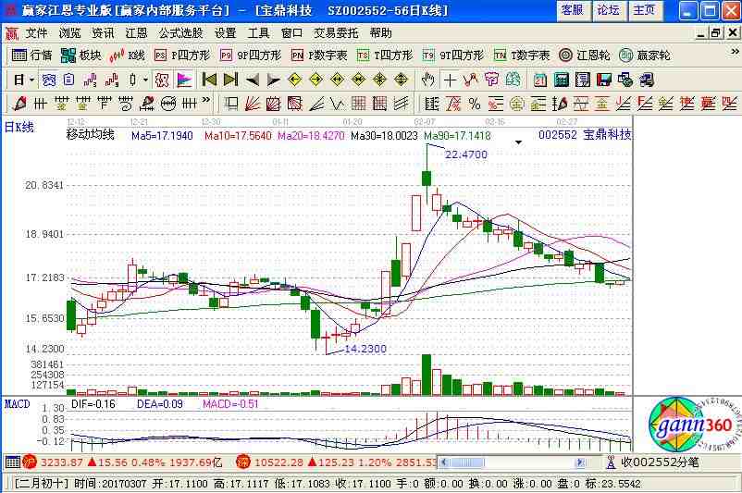This screenshot has height=493, width=742.
Task: Click the 主页 homepage button
Action: tap(645, 10)
